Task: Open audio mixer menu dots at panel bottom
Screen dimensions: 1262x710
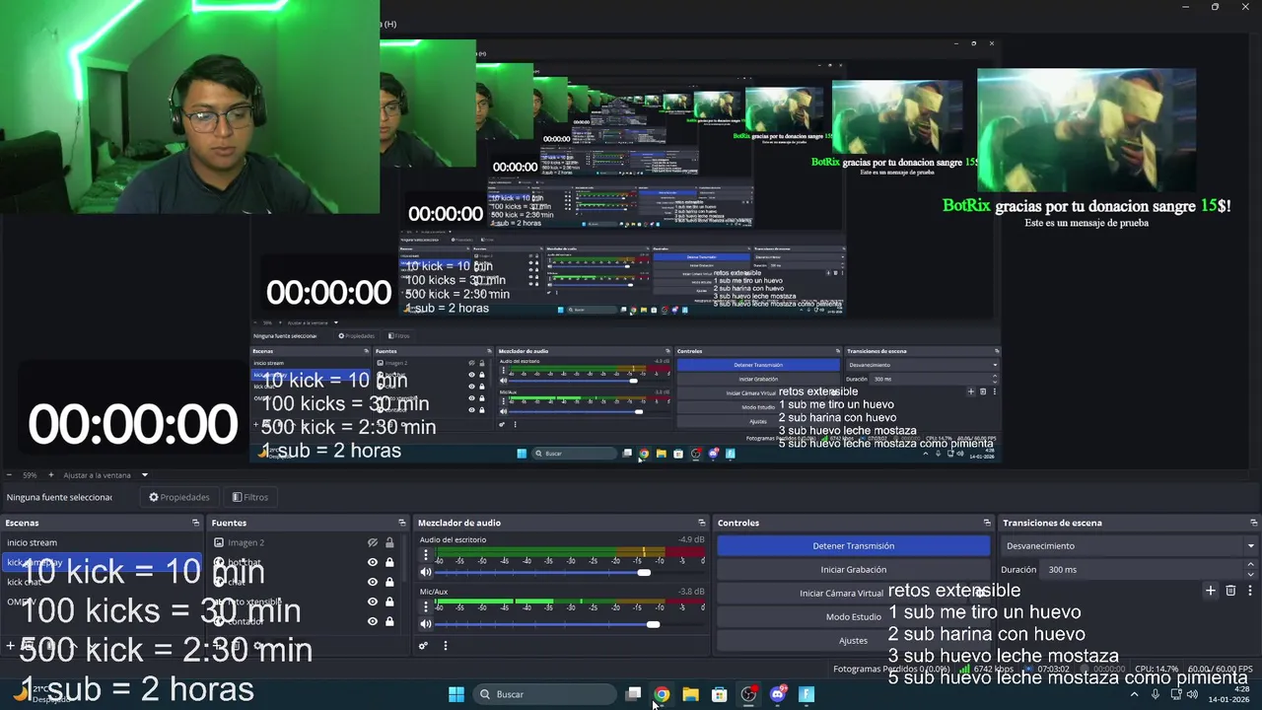Action: pyautogui.click(x=445, y=646)
